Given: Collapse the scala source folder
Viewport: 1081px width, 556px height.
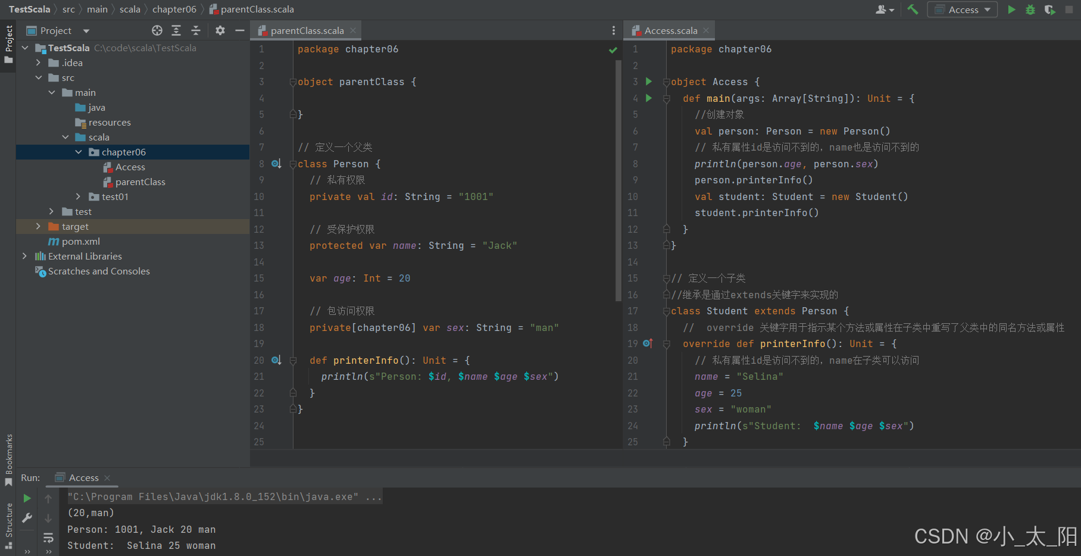Looking at the screenshot, I should [x=65, y=137].
